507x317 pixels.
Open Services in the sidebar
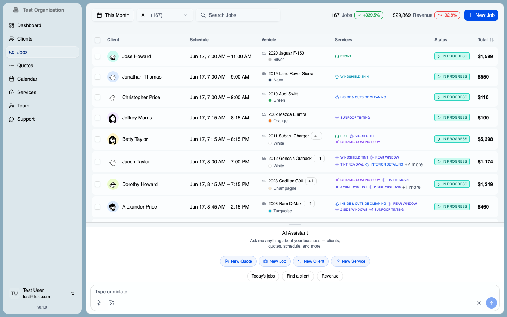coord(42,92)
